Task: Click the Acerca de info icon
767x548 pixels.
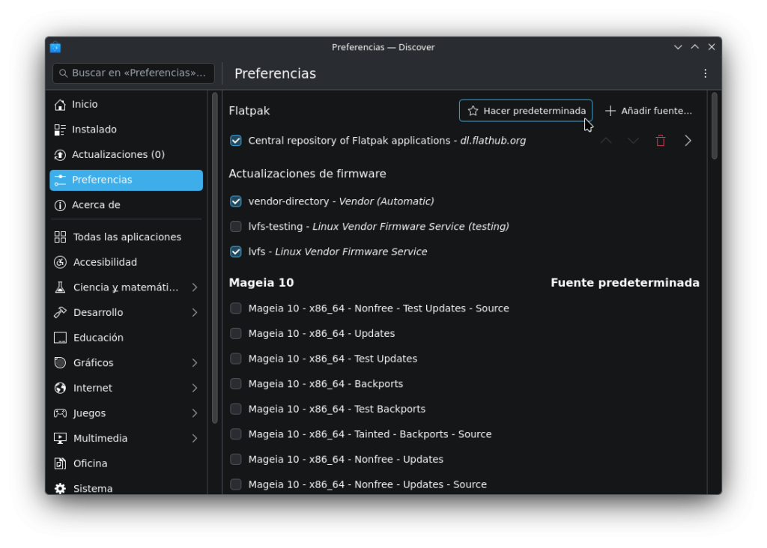Action: (60, 205)
